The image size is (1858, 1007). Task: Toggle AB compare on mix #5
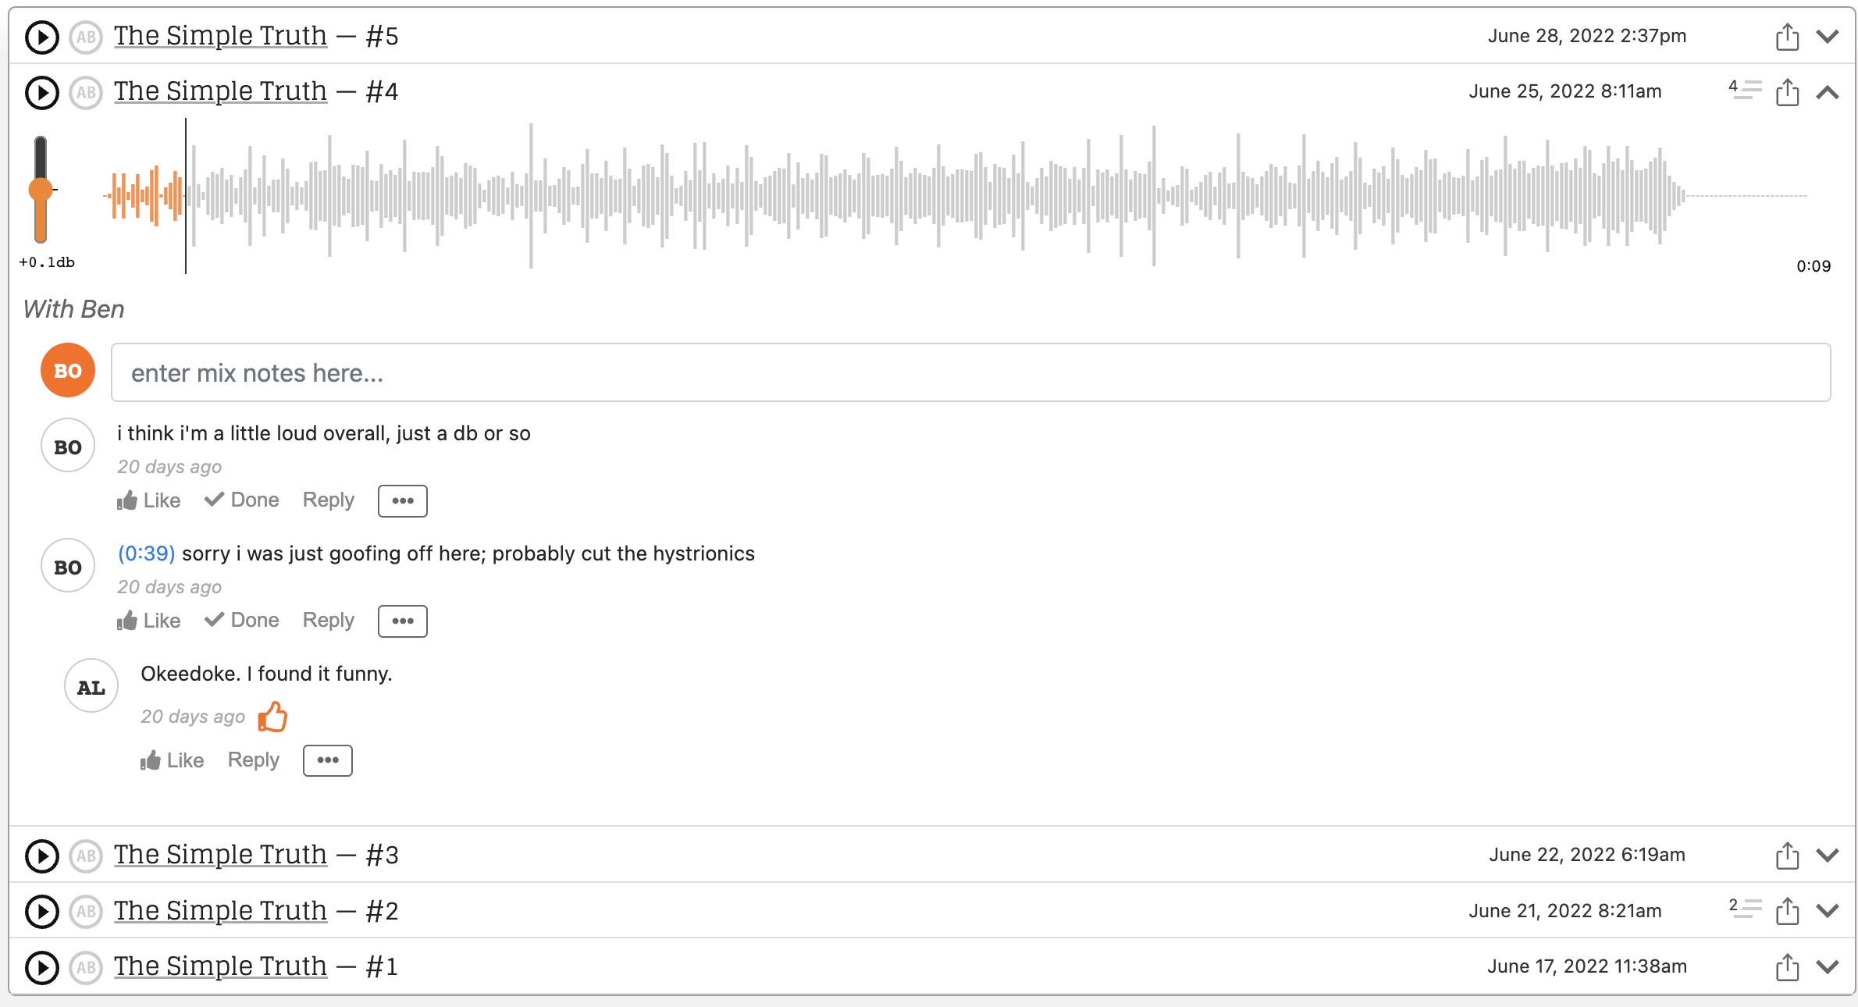point(86,37)
